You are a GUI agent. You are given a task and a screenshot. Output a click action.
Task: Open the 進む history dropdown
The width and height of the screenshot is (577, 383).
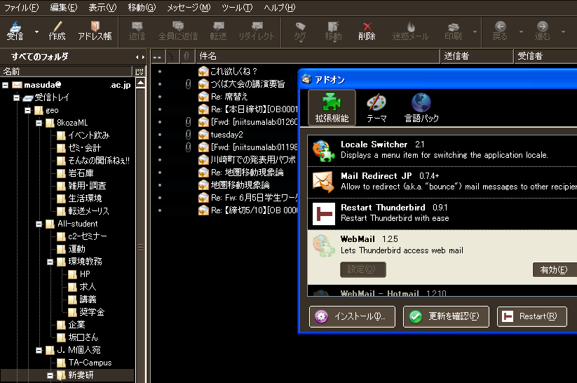point(563,32)
